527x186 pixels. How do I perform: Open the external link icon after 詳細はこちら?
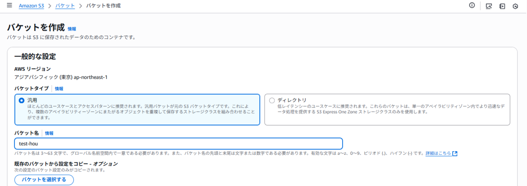[455, 153]
